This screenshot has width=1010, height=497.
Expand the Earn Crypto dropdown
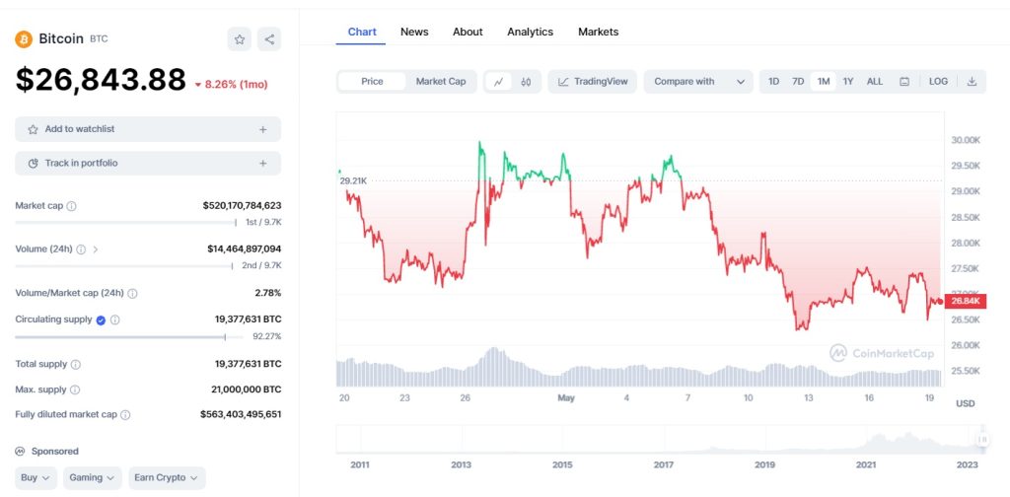click(x=167, y=478)
